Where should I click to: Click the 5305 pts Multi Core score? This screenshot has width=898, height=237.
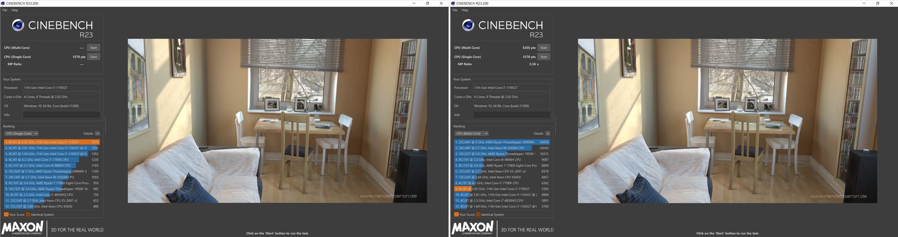pos(529,48)
